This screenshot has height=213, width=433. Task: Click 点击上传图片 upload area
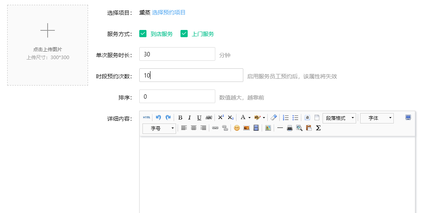(x=48, y=45)
